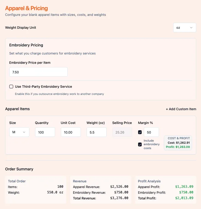Click the Quantity input field
The image size is (201, 209).
coord(45,132)
